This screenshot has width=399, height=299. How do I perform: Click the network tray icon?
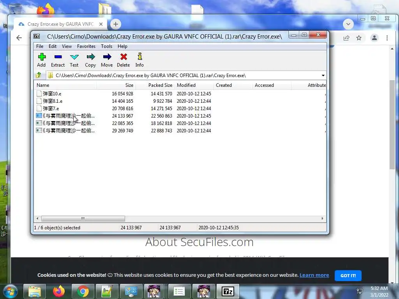click(x=360, y=292)
